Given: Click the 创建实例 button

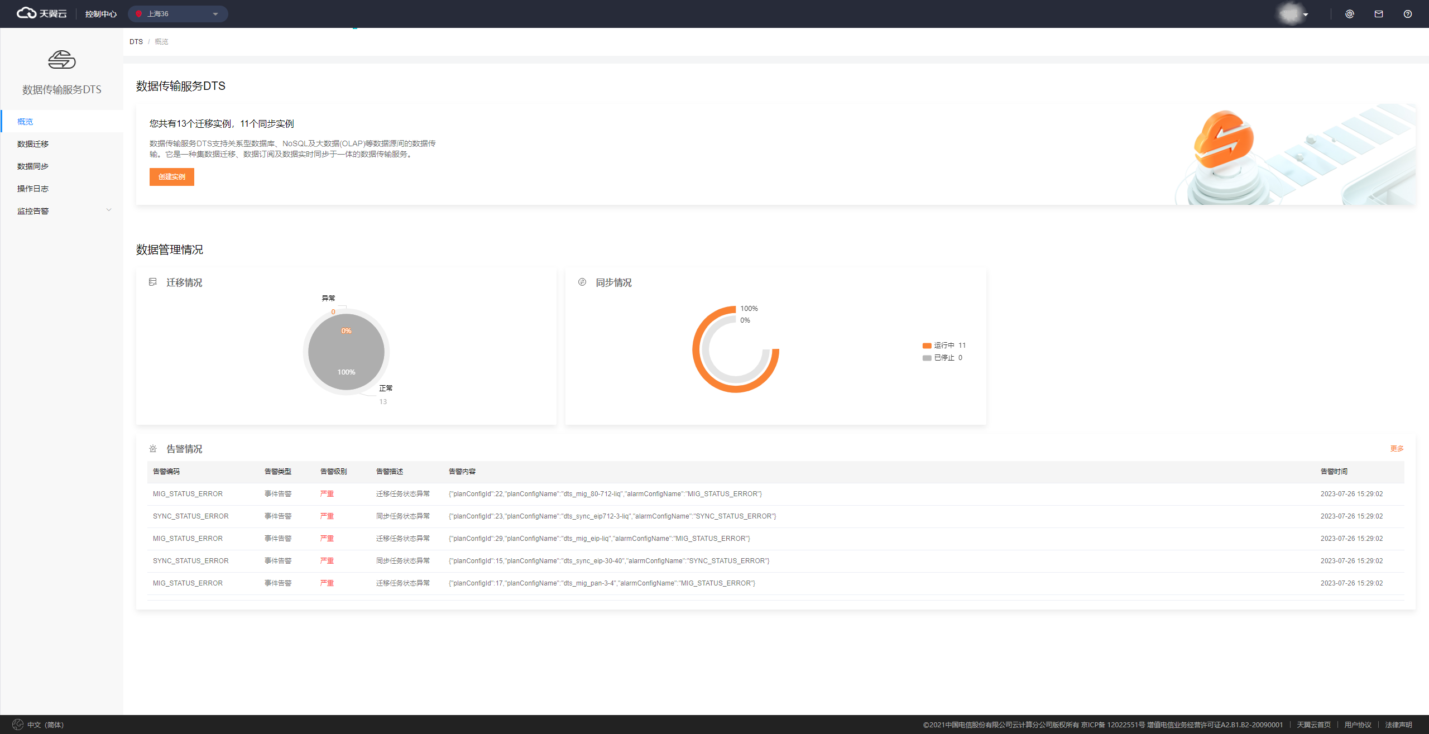Looking at the screenshot, I should point(171,177).
